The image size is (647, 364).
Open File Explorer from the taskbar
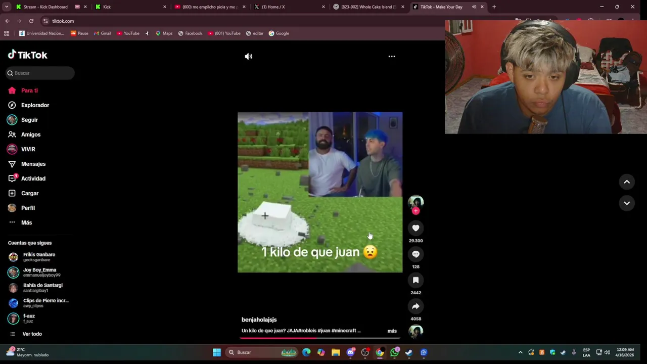point(336,352)
